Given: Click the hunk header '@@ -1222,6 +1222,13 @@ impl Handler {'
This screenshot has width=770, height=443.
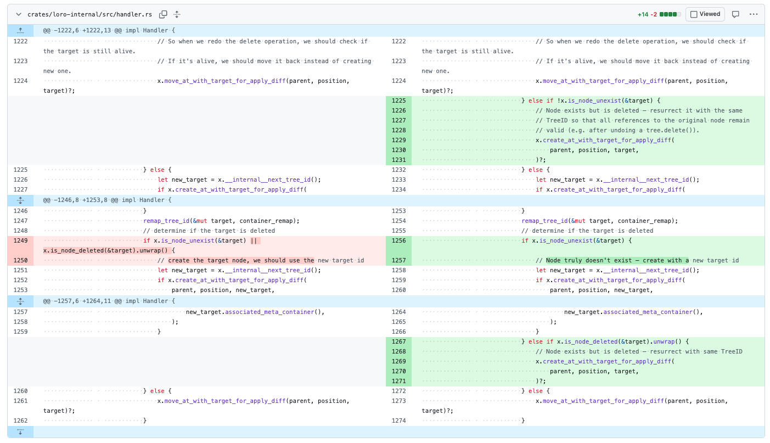Looking at the screenshot, I should 109,31.
